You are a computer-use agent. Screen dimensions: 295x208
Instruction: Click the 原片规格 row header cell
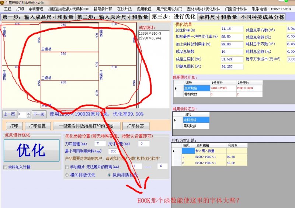(197, 88)
